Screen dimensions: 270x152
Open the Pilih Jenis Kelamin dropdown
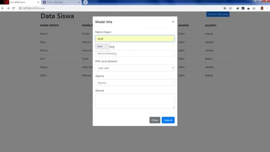pos(135,68)
